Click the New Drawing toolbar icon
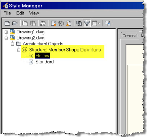 [7, 23]
